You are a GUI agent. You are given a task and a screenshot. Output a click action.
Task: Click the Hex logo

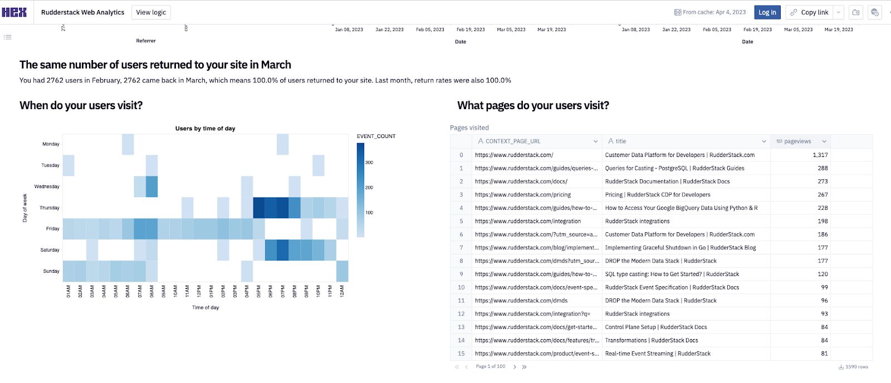pos(14,12)
